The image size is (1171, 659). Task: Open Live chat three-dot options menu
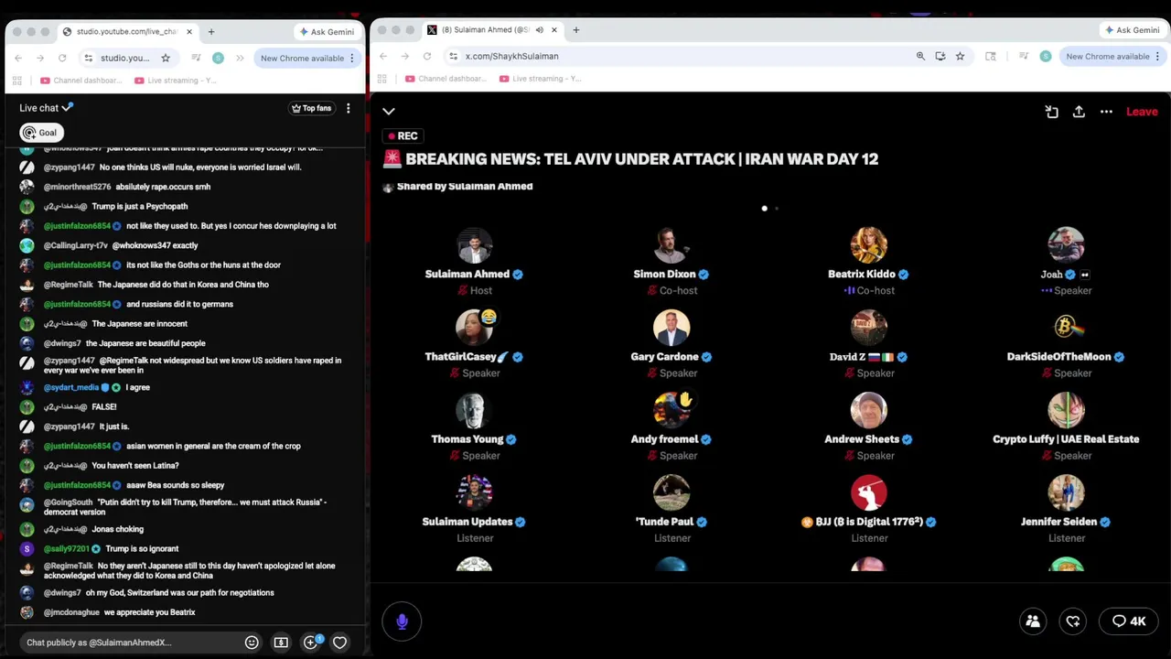tap(348, 108)
